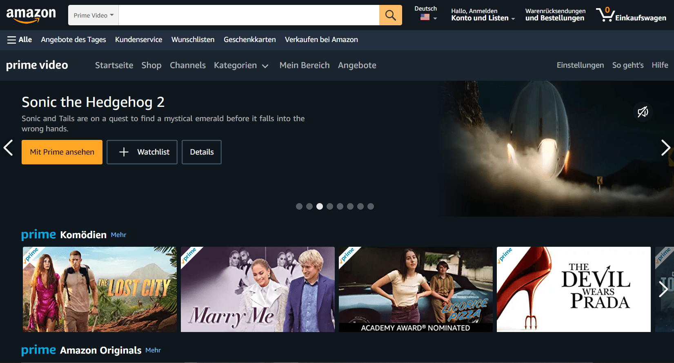Add Sonic the Hedgehog 2 to Watchlist
The image size is (674, 363).
tap(142, 152)
